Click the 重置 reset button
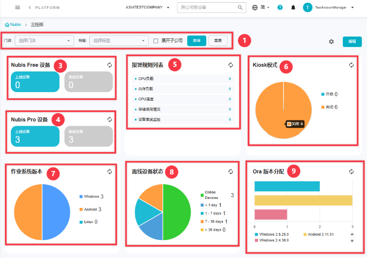The width and height of the screenshot is (367, 258). coord(218,41)
